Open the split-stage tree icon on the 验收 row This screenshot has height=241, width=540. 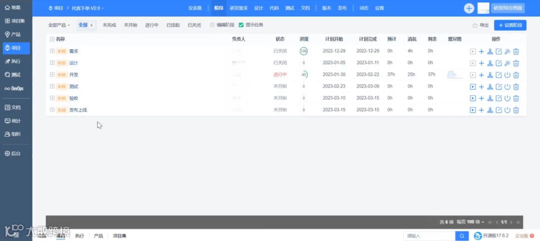click(x=490, y=98)
